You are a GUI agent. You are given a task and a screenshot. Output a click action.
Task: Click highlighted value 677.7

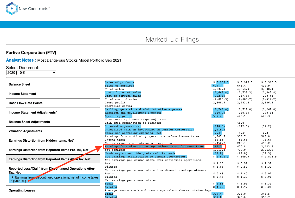coord(217,86)
